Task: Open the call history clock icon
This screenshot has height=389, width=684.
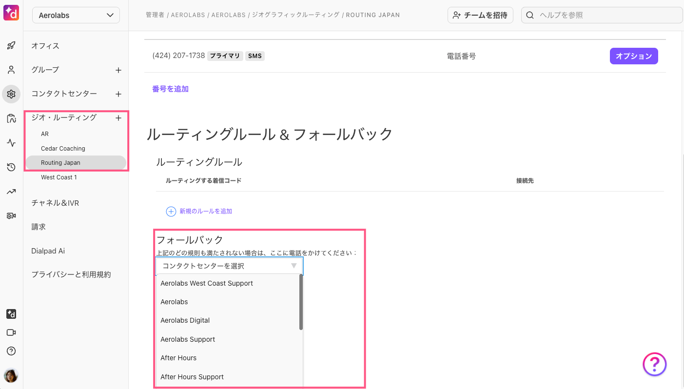Action: pyautogui.click(x=11, y=167)
